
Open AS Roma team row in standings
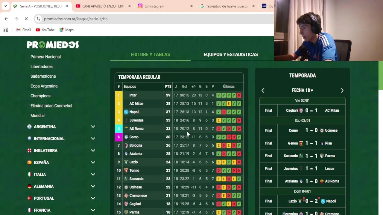(179, 129)
